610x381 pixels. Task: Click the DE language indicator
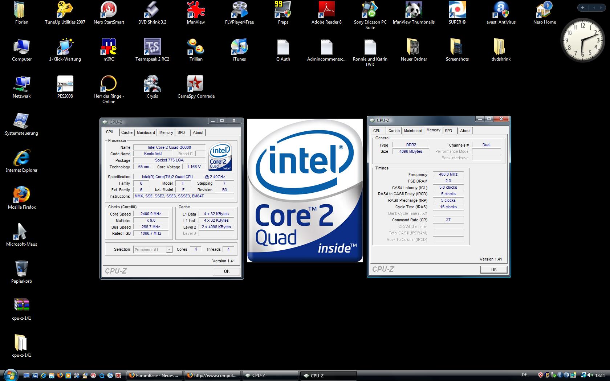point(524,375)
